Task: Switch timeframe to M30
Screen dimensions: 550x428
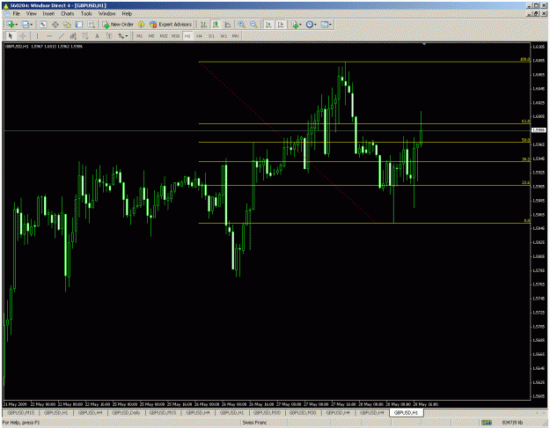Action: [x=175, y=36]
